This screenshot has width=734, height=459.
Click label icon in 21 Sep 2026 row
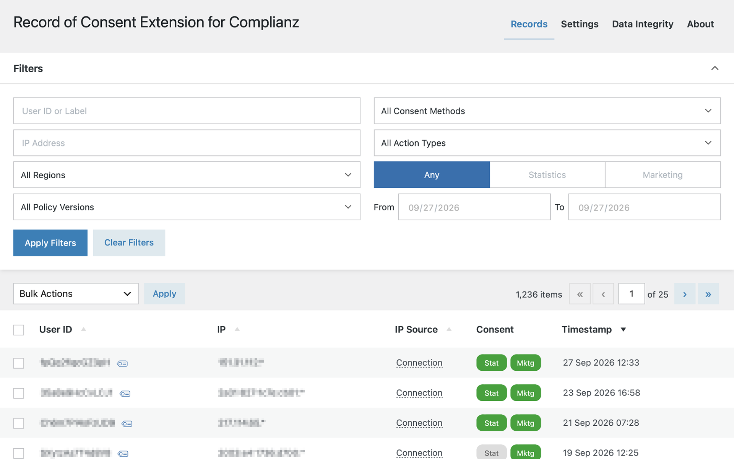pyautogui.click(x=127, y=423)
